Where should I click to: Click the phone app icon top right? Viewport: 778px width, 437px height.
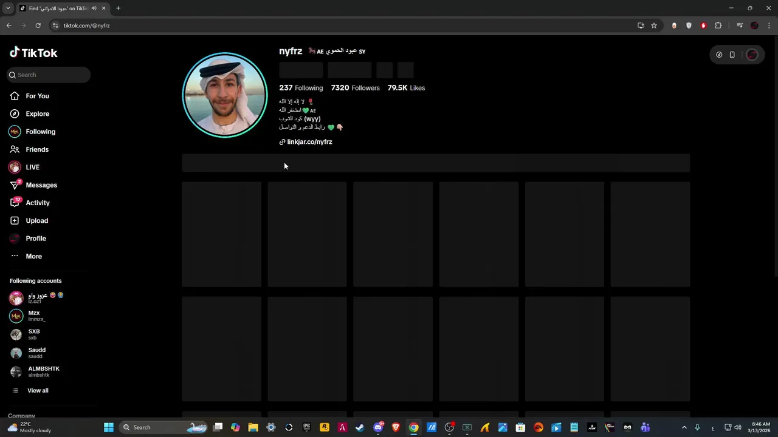click(732, 55)
